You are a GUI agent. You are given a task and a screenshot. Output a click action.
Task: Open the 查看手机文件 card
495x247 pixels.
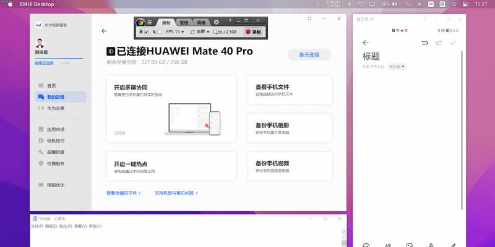point(290,90)
